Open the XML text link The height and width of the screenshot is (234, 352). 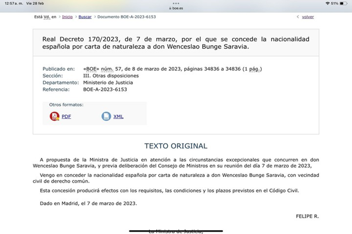[x=118, y=116]
